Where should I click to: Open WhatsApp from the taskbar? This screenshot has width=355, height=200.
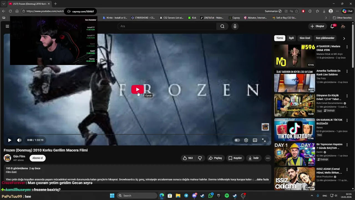[x=211, y=196]
